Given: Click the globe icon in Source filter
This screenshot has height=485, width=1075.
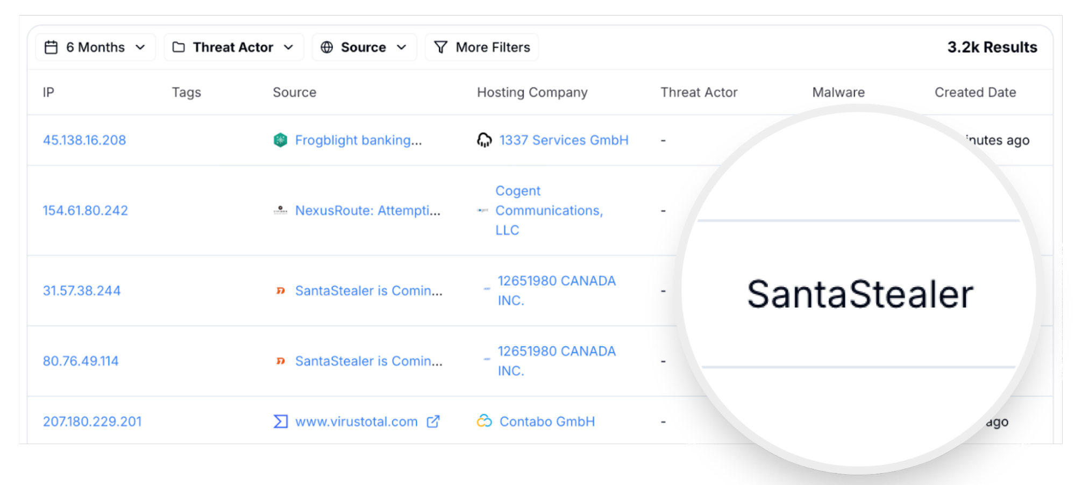Looking at the screenshot, I should coord(326,47).
